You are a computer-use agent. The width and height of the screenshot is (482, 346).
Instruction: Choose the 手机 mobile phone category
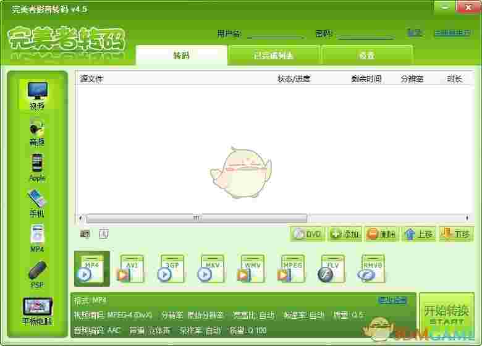[37, 203]
